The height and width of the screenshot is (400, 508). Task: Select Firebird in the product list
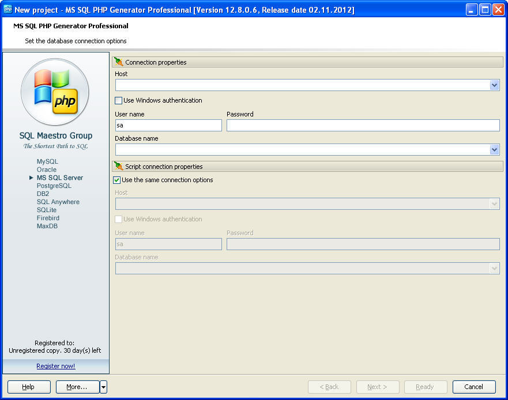pos(48,218)
